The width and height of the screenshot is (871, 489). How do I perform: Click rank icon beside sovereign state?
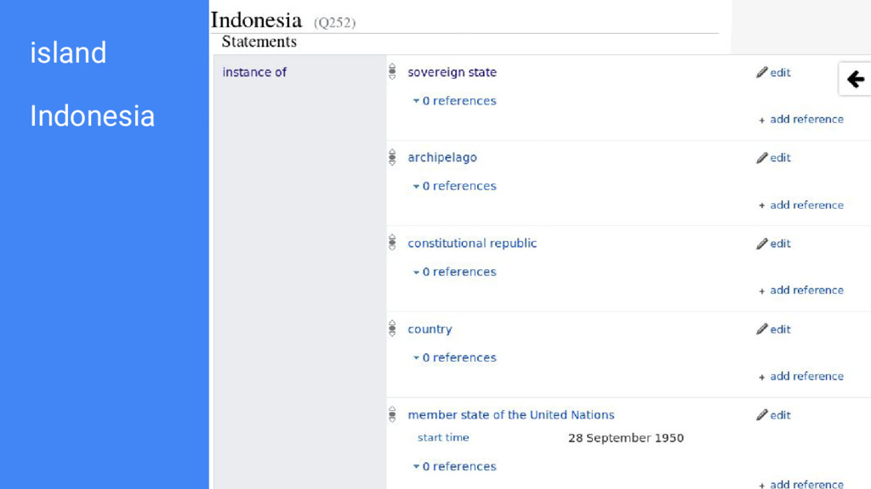pos(392,71)
